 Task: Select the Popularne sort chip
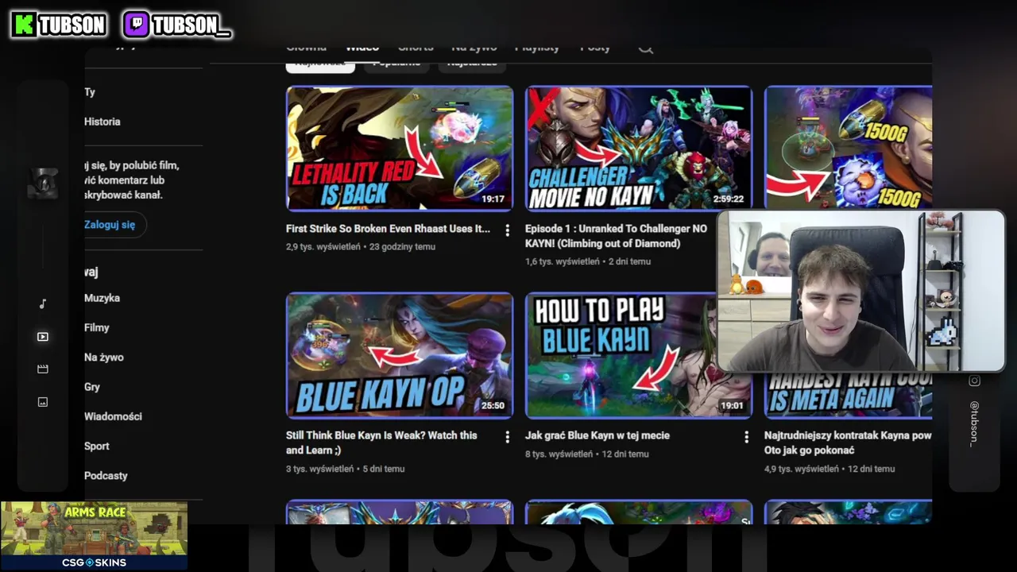tap(396, 64)
